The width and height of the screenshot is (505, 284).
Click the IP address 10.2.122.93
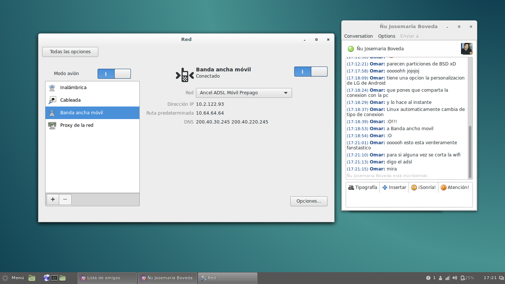tap(210, 104)
